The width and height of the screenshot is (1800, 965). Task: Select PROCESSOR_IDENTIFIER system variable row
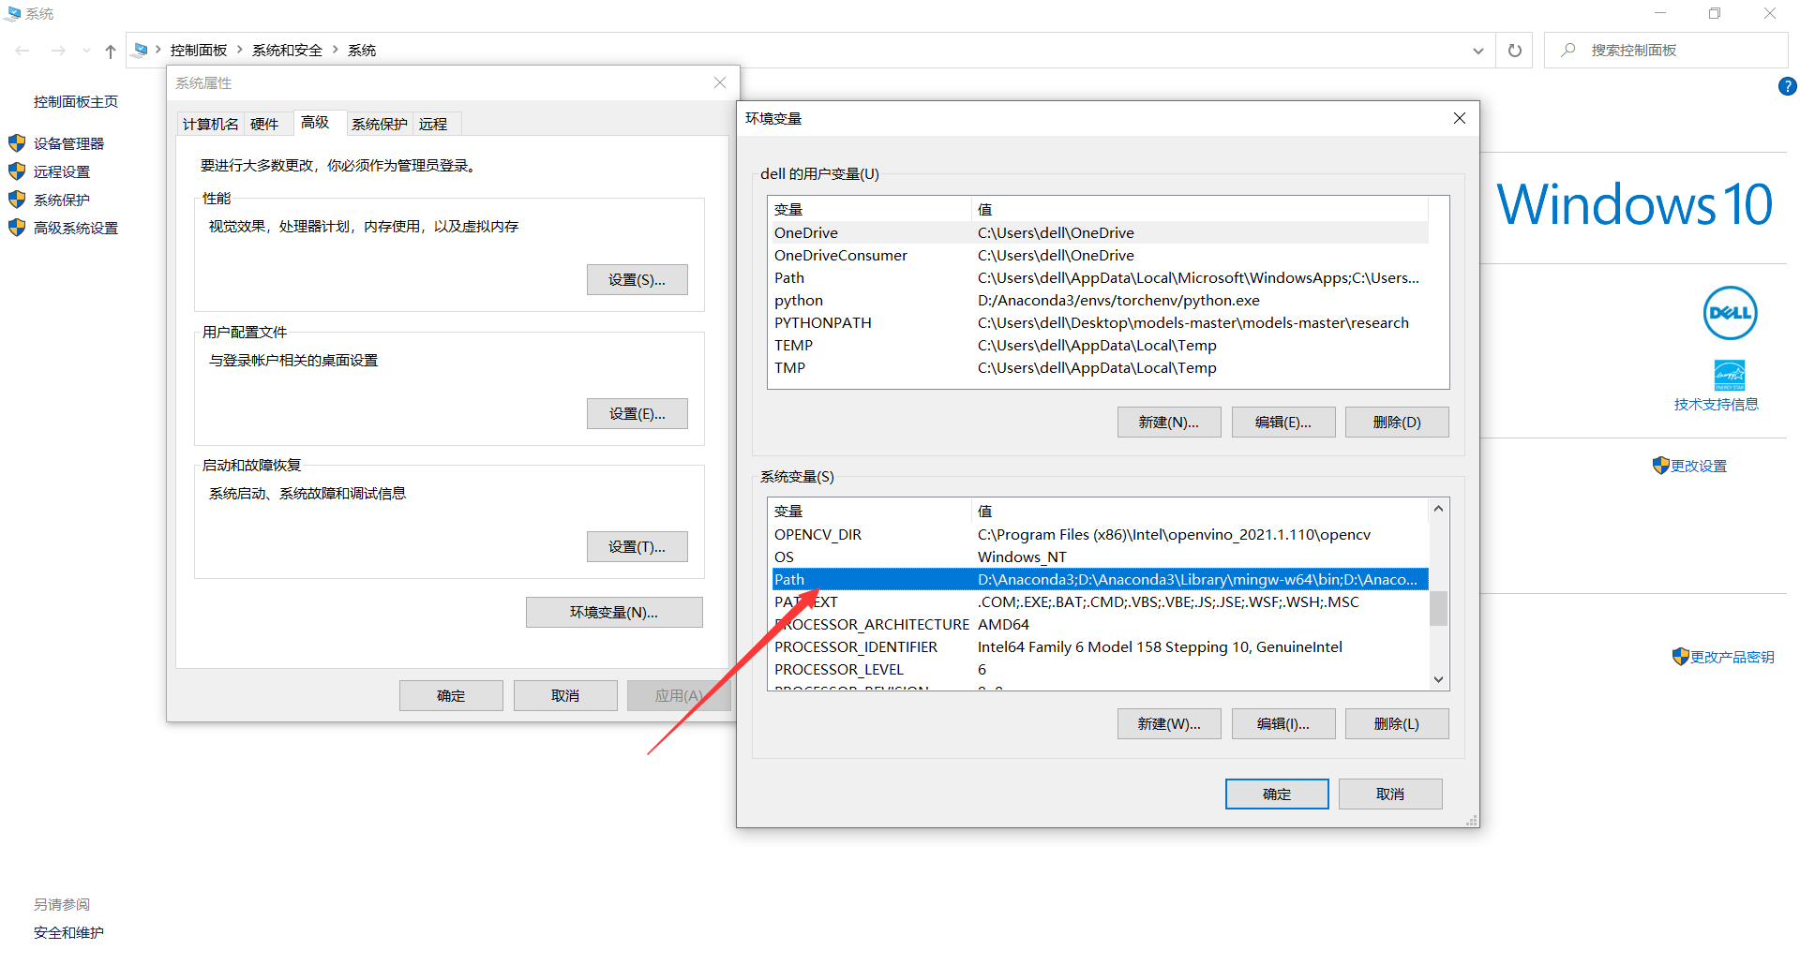click(x=1100, y=646)
